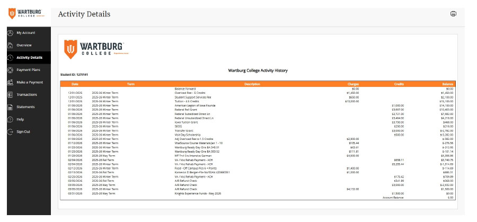This screenshot has height=222, width=477.
Task: Select the Activity Details clock icon
Action: 11,57
